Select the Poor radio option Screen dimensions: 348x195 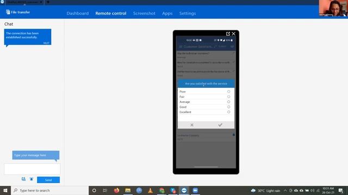click(x=228, y=92)
